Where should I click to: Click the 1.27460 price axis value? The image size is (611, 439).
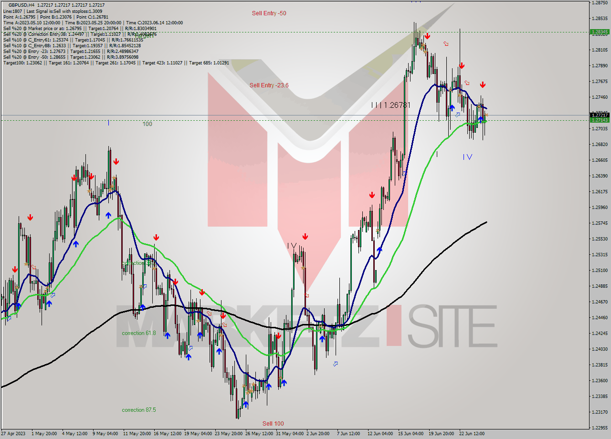[x=600, y=97]
